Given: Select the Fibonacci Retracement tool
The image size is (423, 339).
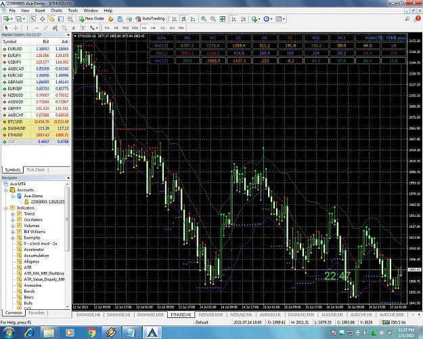Looking at the screenshot, I should (64, 28).
